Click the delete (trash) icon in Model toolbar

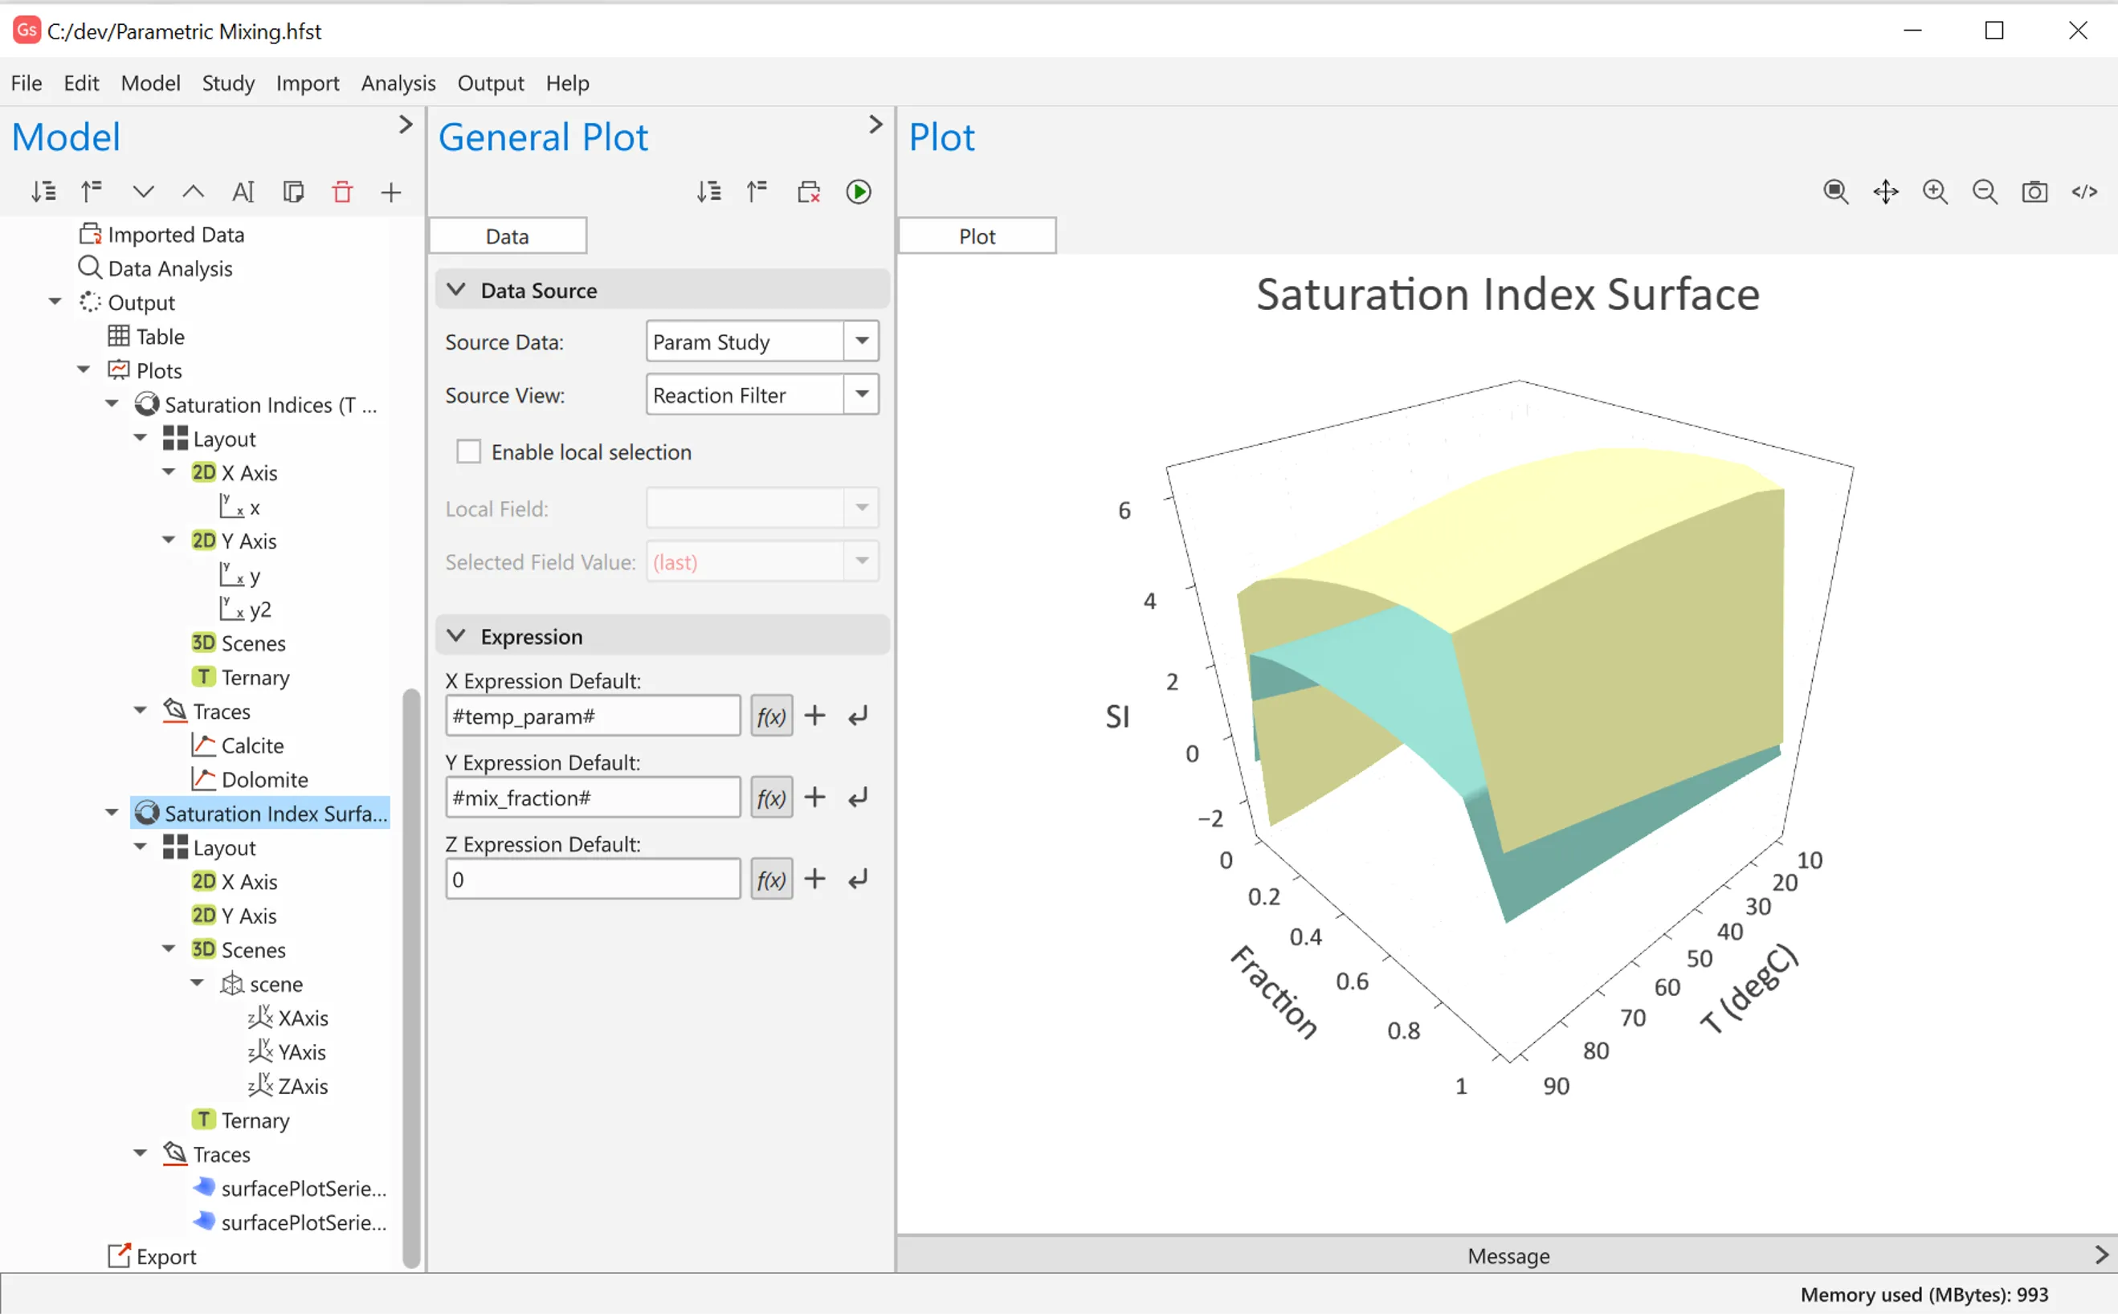point(342,191)
